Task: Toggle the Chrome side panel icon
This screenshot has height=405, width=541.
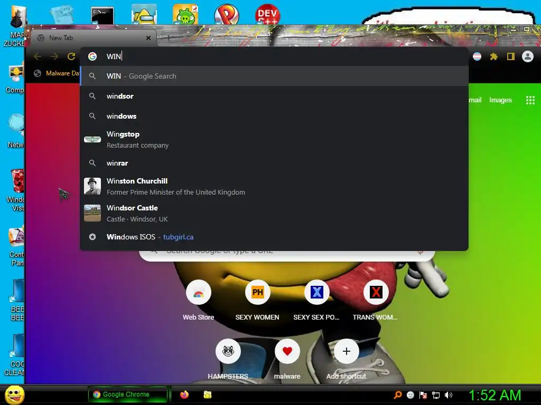Action: coord(511,56)
